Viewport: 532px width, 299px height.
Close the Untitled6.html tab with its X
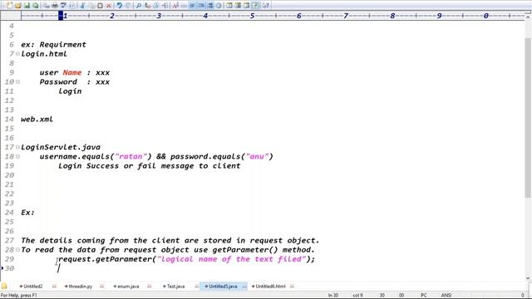(292, 287)
